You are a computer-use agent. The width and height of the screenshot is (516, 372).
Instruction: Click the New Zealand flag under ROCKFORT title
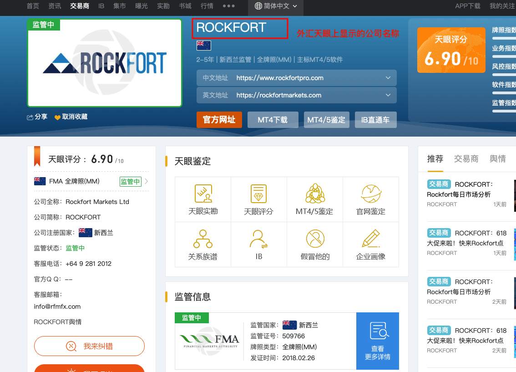pos(204,46)
